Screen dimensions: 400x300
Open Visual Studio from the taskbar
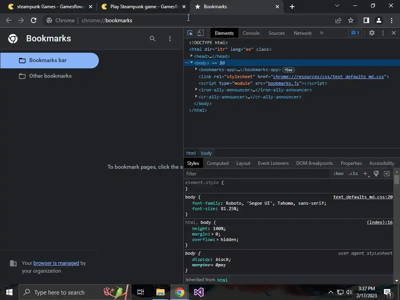[x=199, y=292]
